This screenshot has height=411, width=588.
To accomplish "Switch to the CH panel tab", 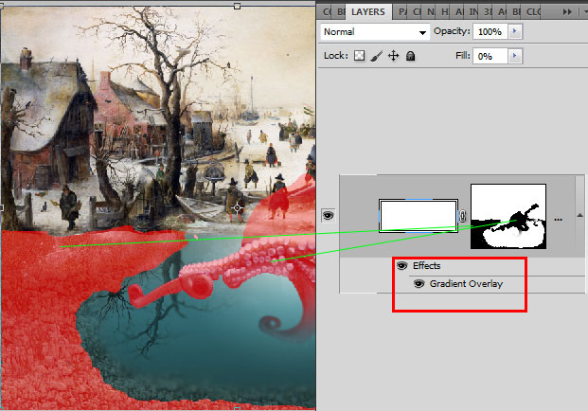I will 417,12.
